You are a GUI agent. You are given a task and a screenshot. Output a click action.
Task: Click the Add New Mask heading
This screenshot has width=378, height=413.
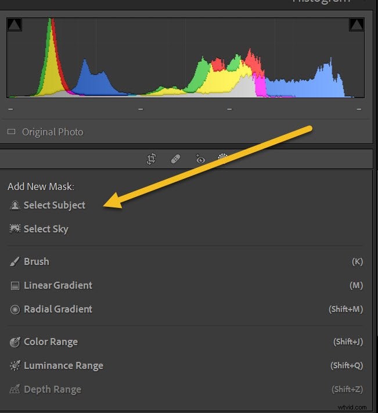41,186
